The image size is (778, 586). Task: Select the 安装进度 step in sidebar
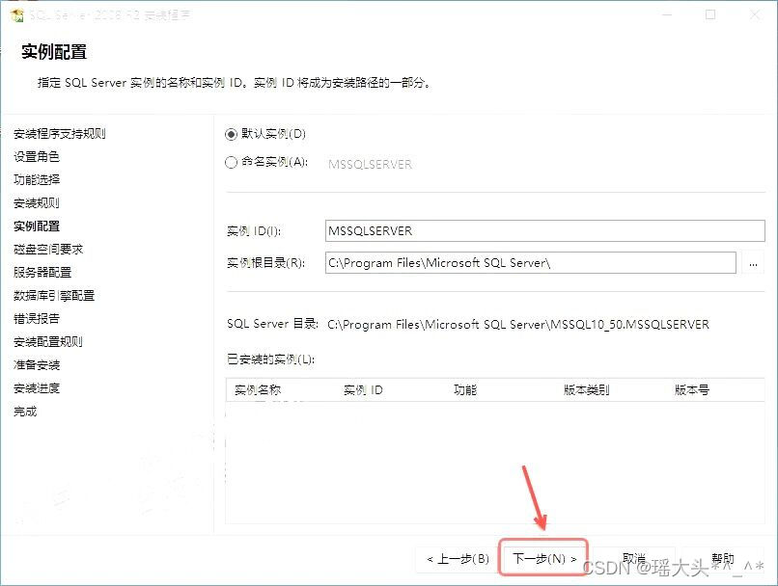pos(37,388)
